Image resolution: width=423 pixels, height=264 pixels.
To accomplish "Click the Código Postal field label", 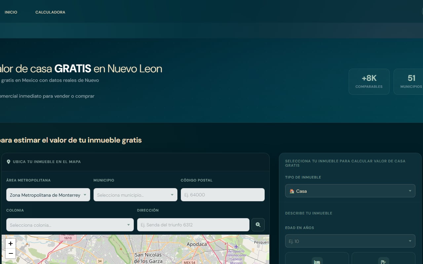I will point(197,180).
